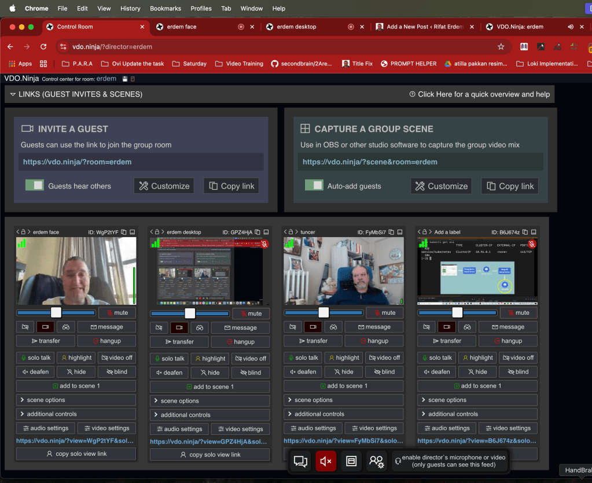The height and width of the screenshot is (483, 592).
Task: Open the guest invite URL ?room=erdem
Action: point(78,162)
